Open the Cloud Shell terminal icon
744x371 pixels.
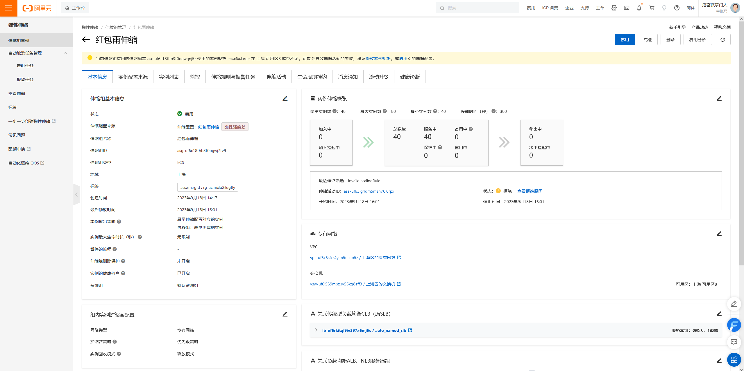(x=627, y=8)
